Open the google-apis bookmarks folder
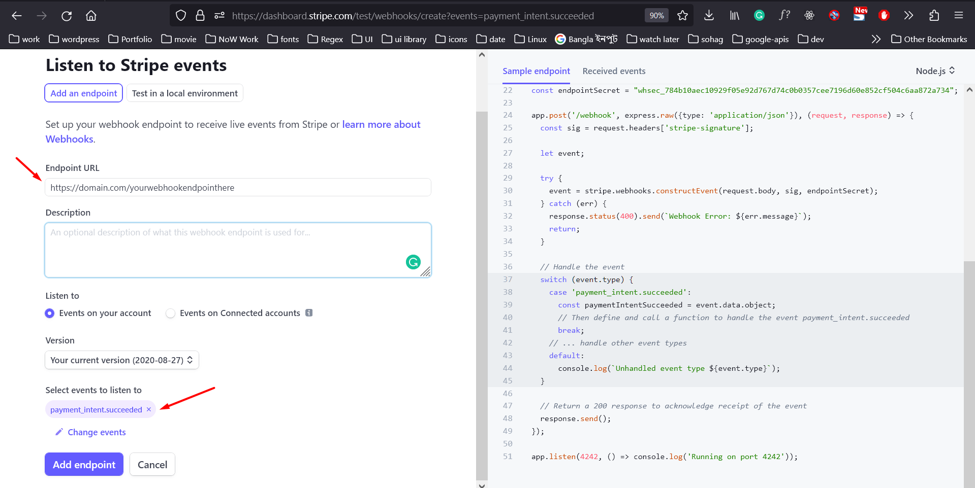 point(761,39)
